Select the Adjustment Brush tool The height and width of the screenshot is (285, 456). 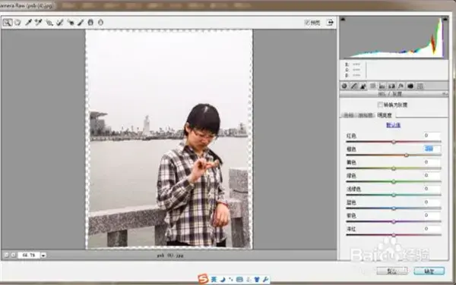pos(81,22)
